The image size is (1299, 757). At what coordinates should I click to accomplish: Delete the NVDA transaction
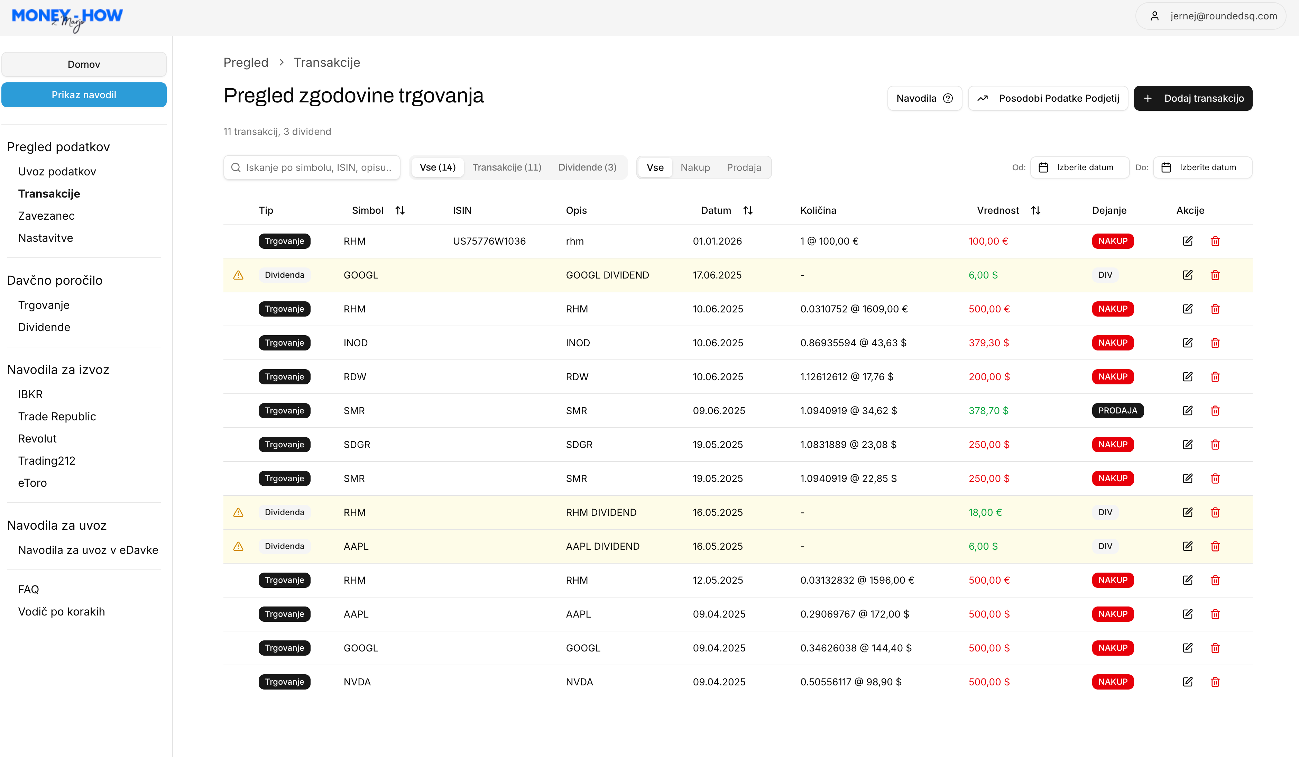(x=1215, y=682)
